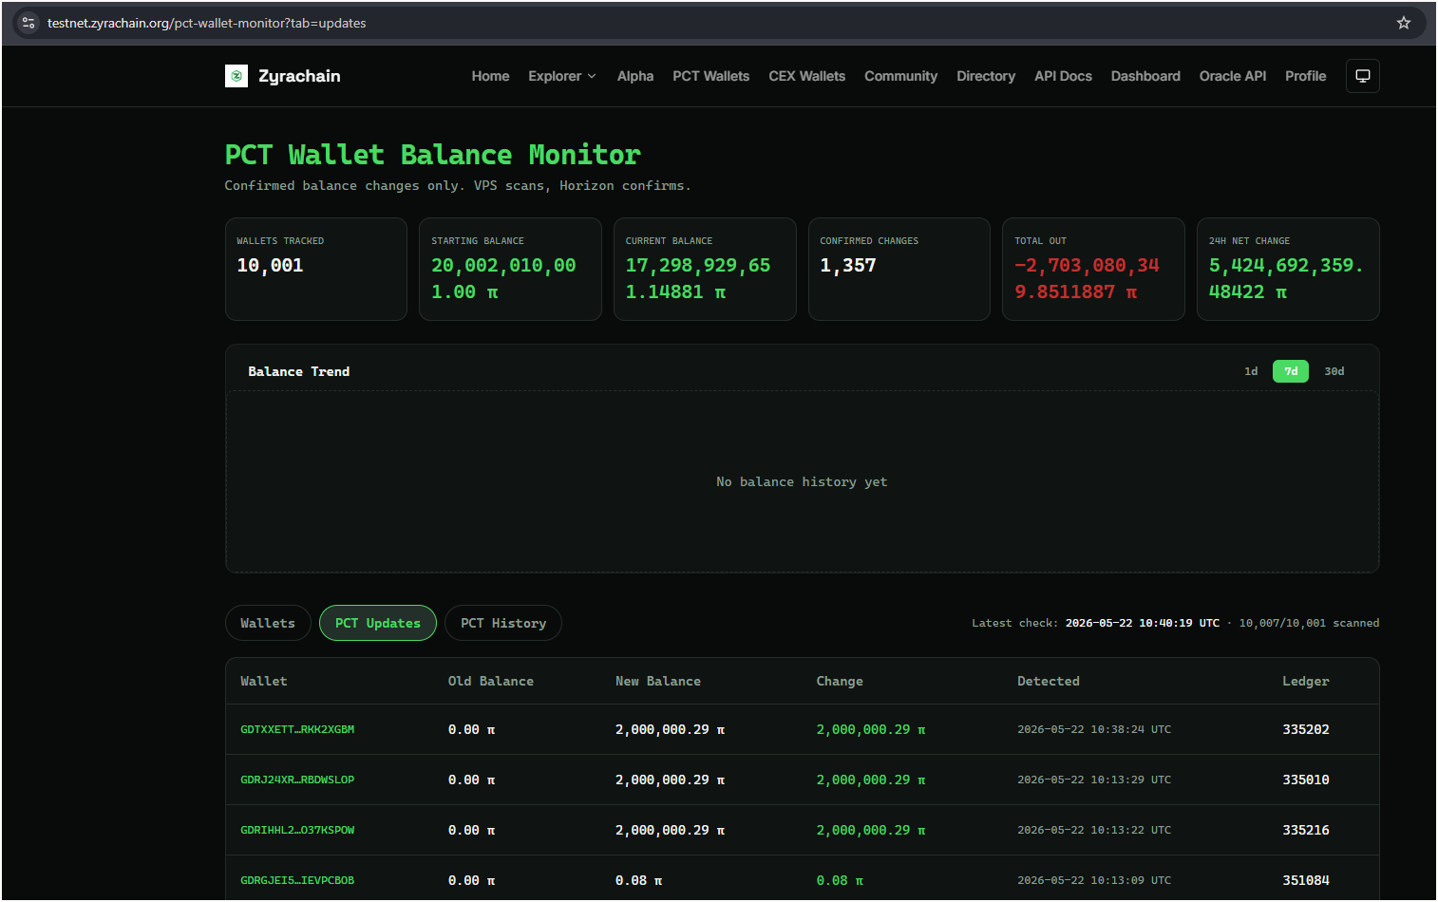
Task: Navigate to PCT Wallets
Action: (x=710, y=76)
